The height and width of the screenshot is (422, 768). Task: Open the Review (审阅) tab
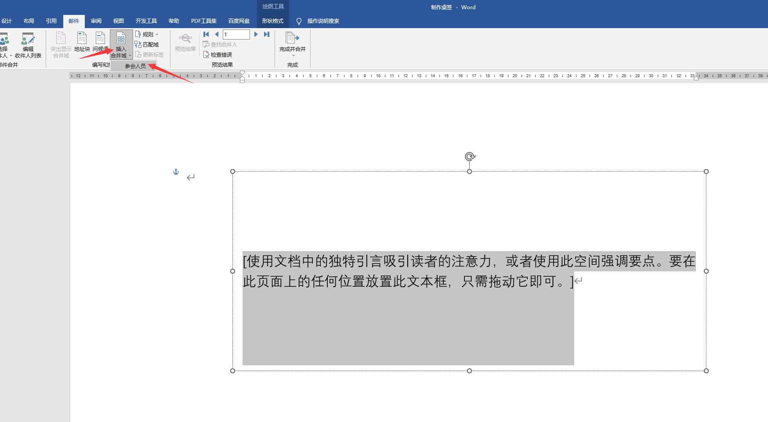96,21
